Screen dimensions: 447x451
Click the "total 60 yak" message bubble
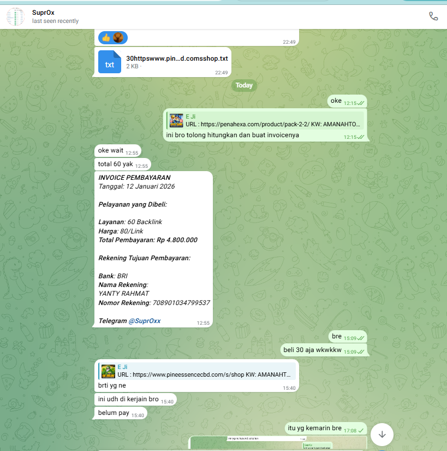(x=115, y=165)
